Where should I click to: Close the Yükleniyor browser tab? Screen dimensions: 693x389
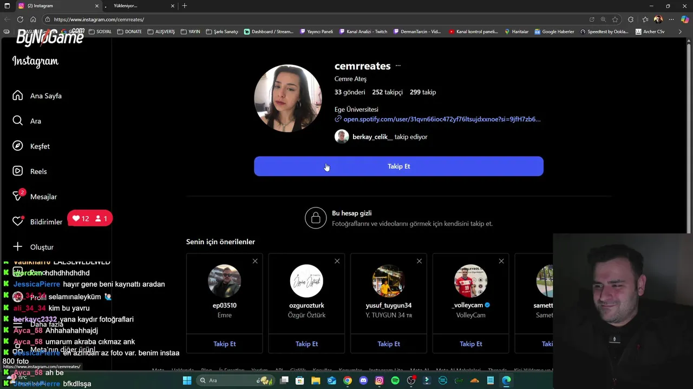(173, 6)
